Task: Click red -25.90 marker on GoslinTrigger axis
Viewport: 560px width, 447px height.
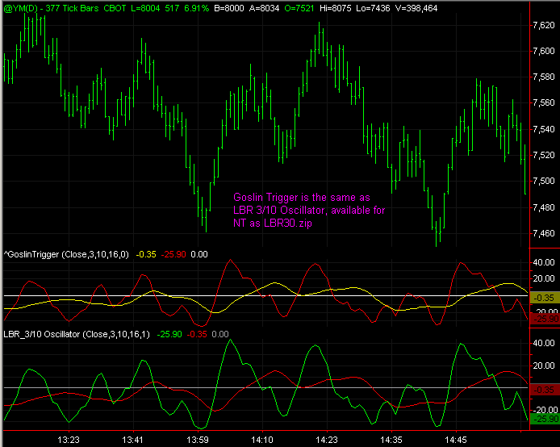Action: 545,319
